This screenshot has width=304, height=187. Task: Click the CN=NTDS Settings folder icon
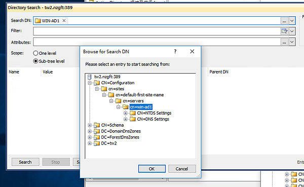click(133, 113)
